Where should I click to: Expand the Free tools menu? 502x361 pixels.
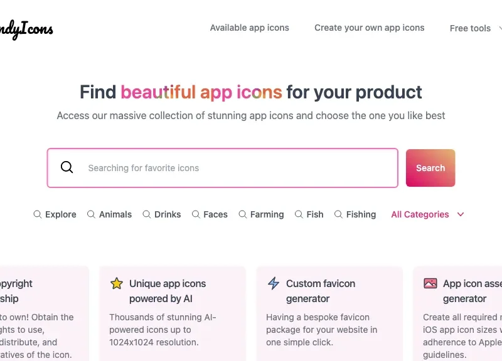(x=470, y=28)
